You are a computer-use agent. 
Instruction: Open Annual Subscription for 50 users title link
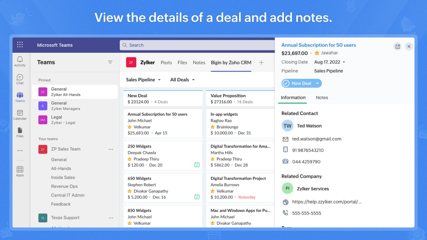[x=319, y=45]
